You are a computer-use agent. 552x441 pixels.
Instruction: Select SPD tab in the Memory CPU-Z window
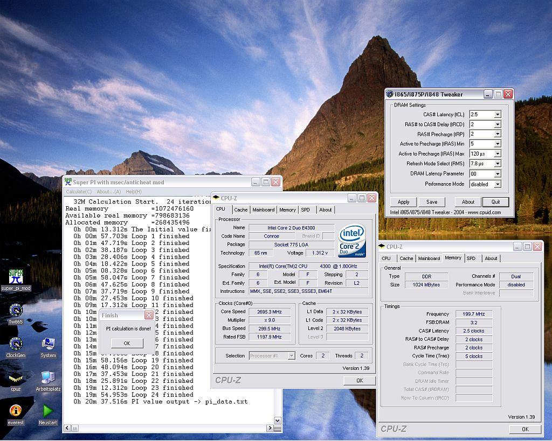coord(471,258)
